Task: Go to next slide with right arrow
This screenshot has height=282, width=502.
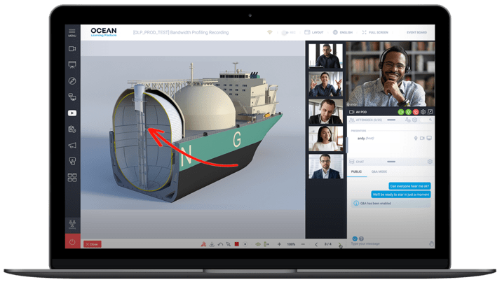Action: (339, 244)
